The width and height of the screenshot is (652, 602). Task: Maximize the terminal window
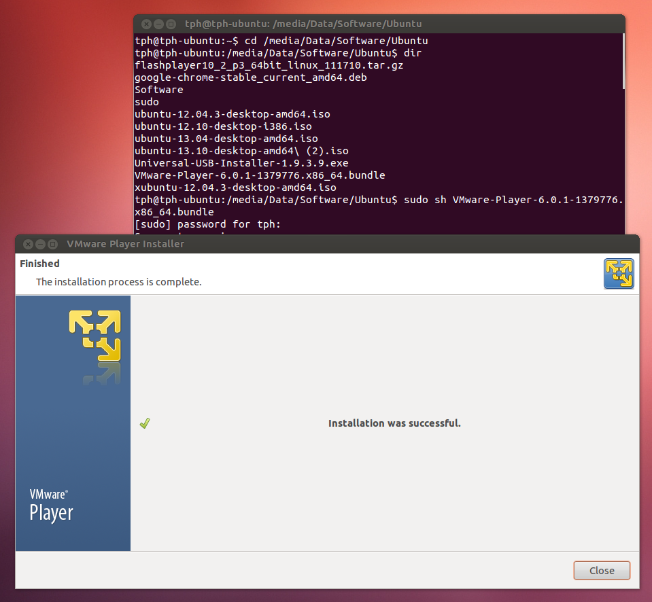pyautogui.click(x=171, y=24)
